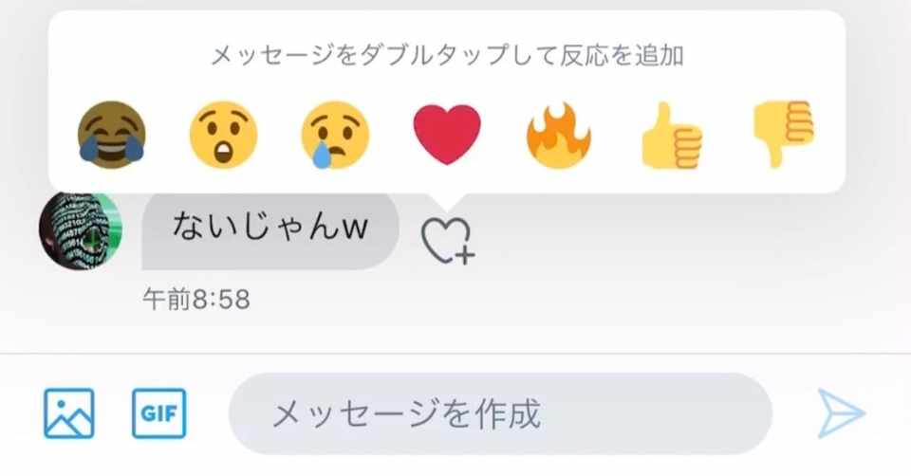Tap the メッセージをダブルタップして反応を追加 hint text
911x476 pixels.
[447, 56]
